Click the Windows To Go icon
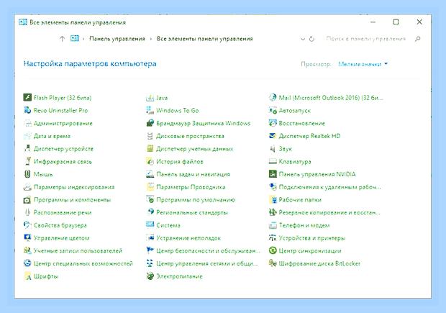The image size is (446, 313). coord(150,110)
